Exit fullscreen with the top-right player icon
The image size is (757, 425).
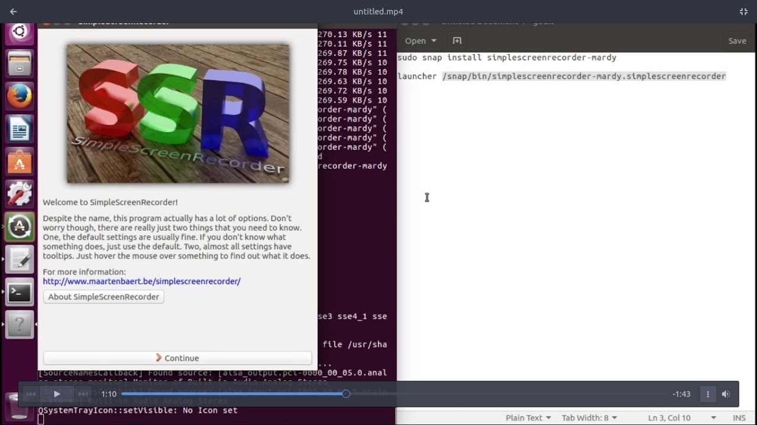point(743,11)
